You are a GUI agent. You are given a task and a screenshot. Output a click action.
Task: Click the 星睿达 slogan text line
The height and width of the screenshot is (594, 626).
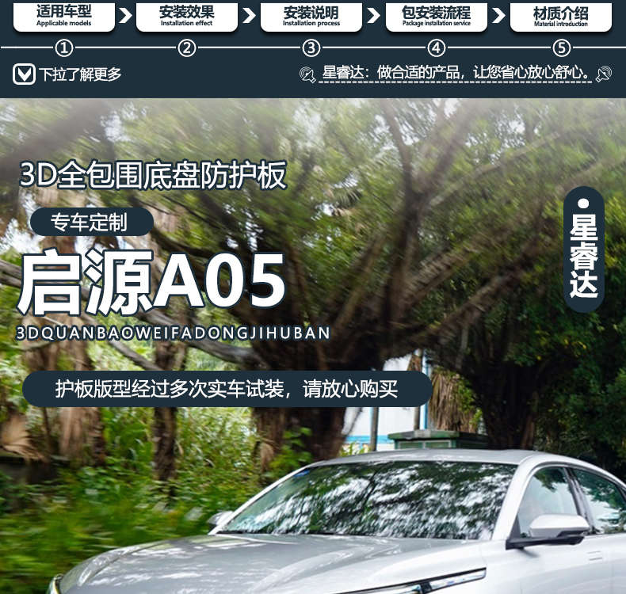pyautogui.click(x=455, y=73)
